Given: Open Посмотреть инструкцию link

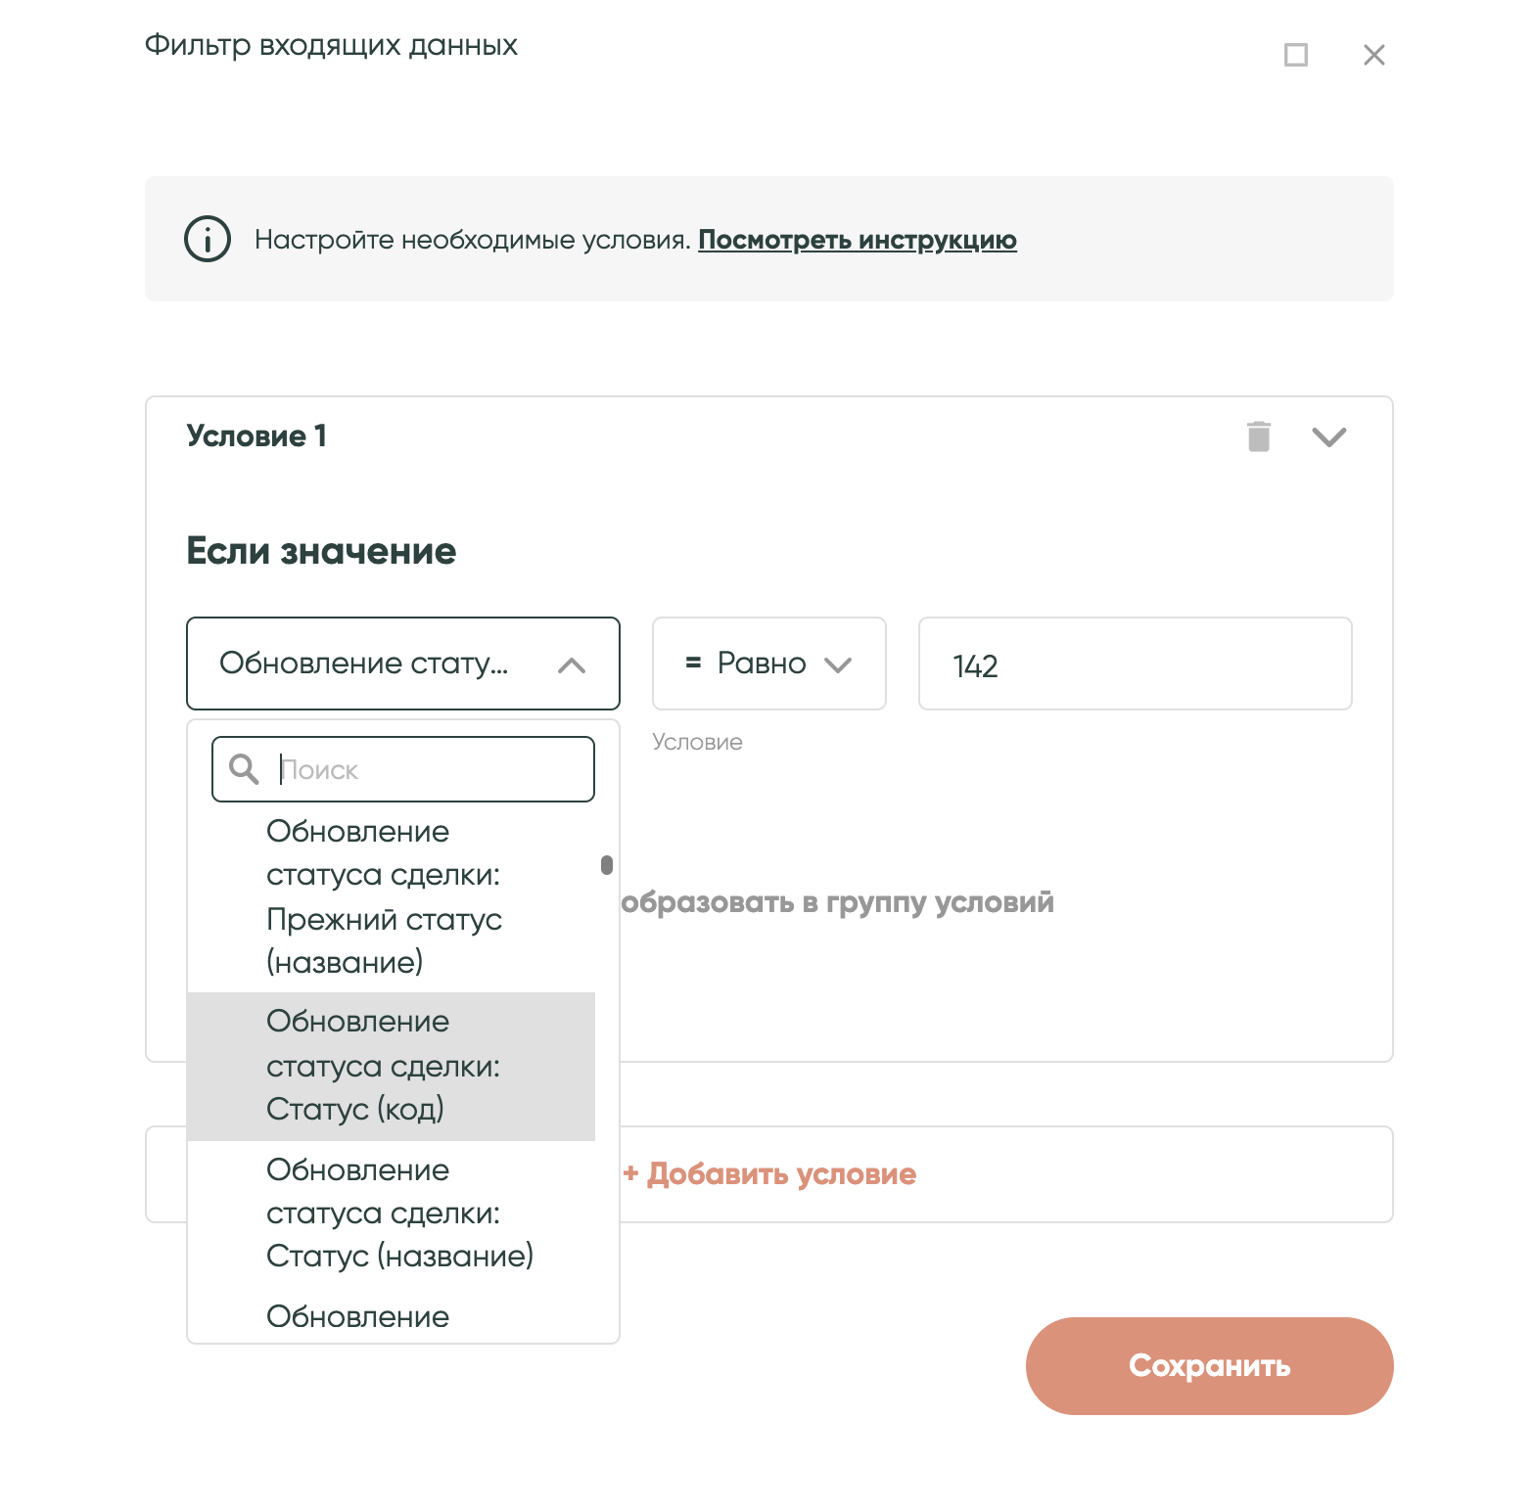Looking at the screenshot, I should (857, 240).
